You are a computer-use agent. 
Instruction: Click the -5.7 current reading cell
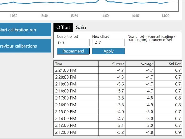[112, 91]
